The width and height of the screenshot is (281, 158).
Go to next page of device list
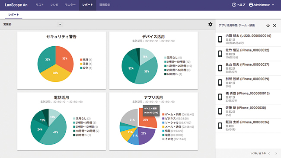(276, 153)
